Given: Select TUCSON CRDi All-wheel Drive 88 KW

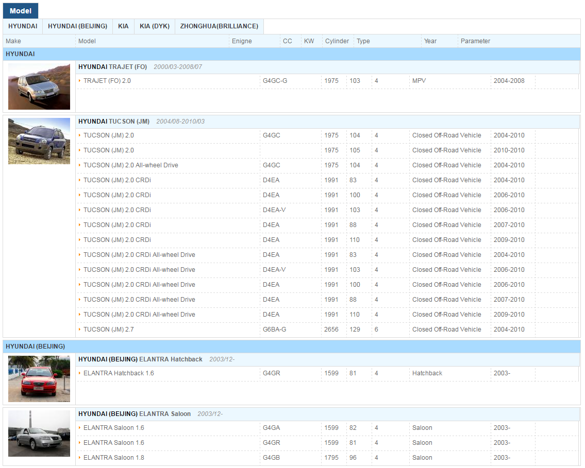Looking at the screenshot, I should coord(139,300).
